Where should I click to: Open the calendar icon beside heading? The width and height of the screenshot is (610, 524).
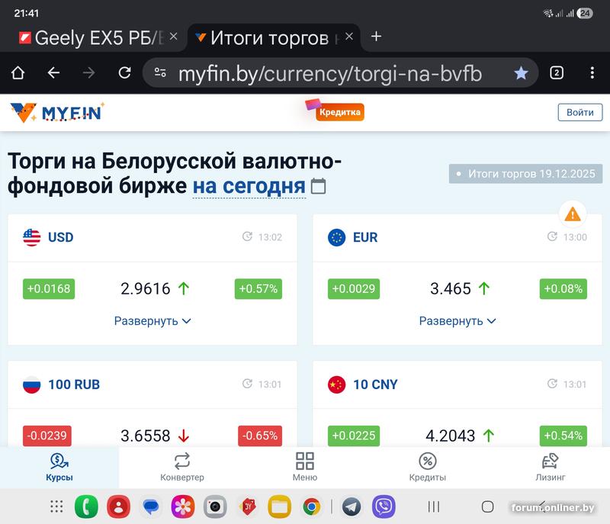(318, 186)
